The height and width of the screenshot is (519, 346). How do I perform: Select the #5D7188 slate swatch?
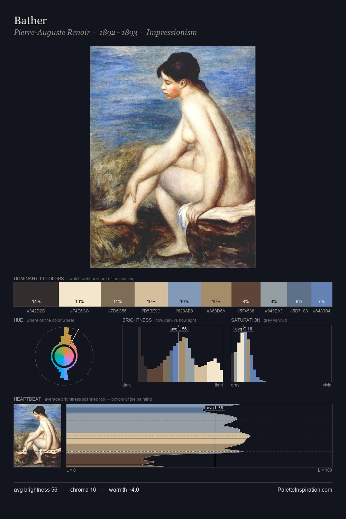coord(299,294)
